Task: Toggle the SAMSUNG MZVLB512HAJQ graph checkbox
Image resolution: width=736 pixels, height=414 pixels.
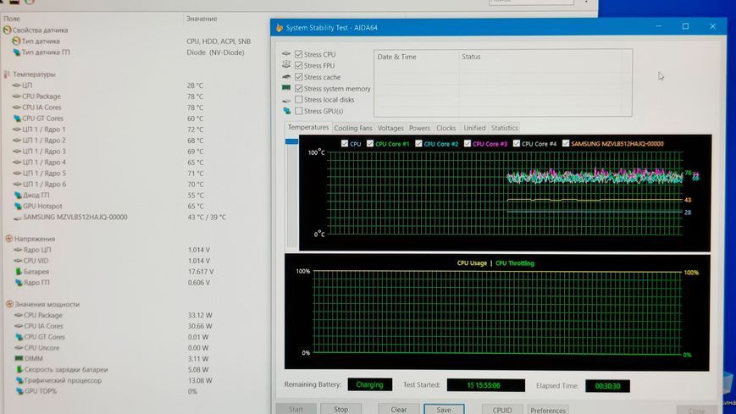Action: 566,144
